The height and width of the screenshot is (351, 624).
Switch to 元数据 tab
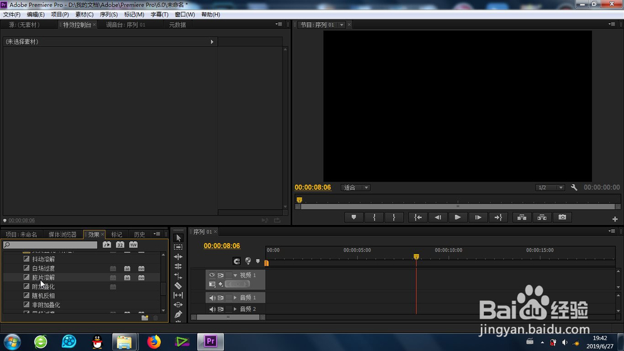[x=177, y=25]
